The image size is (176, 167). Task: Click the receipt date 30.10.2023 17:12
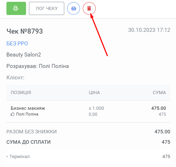coord(149,30)
